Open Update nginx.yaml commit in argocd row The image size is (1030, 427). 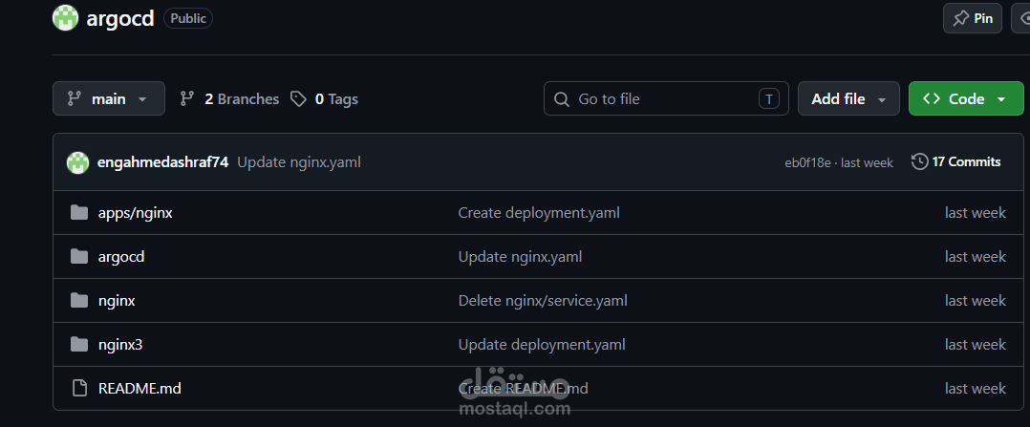(x=520, y=257)
